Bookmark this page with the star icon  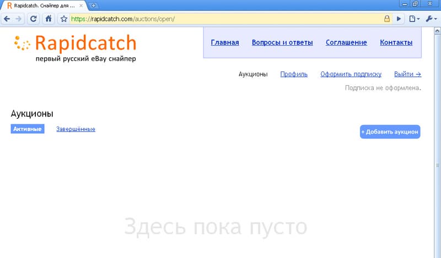[64, 19]
